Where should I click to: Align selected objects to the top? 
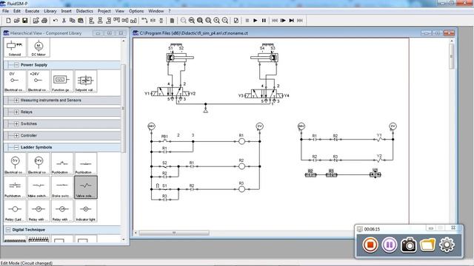point(117,21)
